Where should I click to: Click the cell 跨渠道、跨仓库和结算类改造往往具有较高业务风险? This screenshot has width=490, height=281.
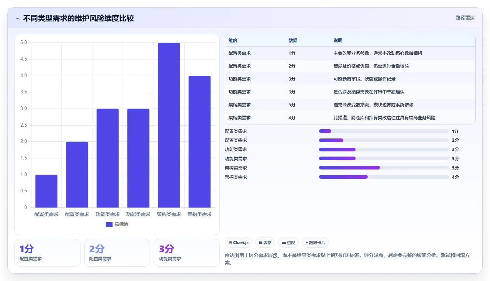tap(384, 118)
